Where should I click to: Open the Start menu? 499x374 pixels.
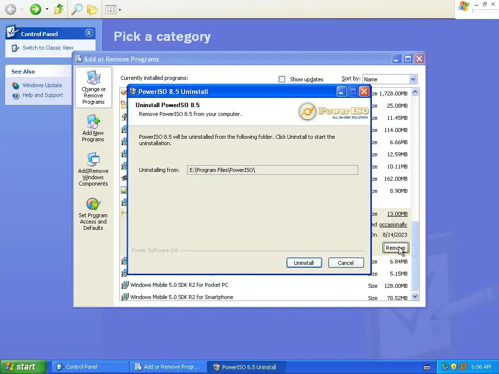(x=23, y=367)
